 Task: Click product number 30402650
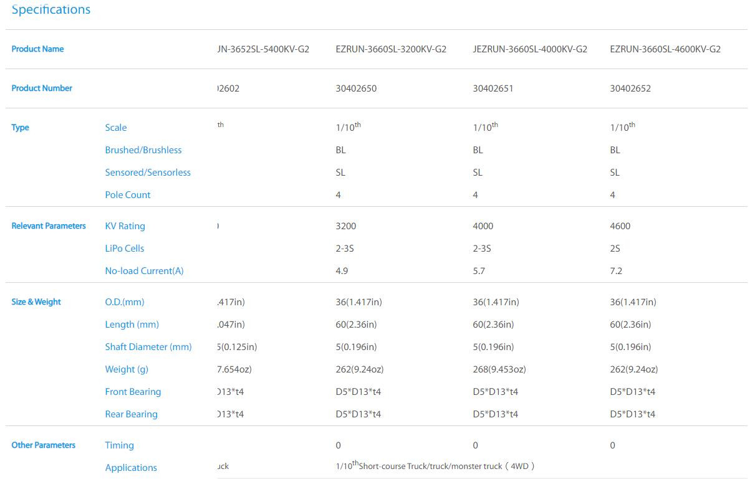(356, 88)
